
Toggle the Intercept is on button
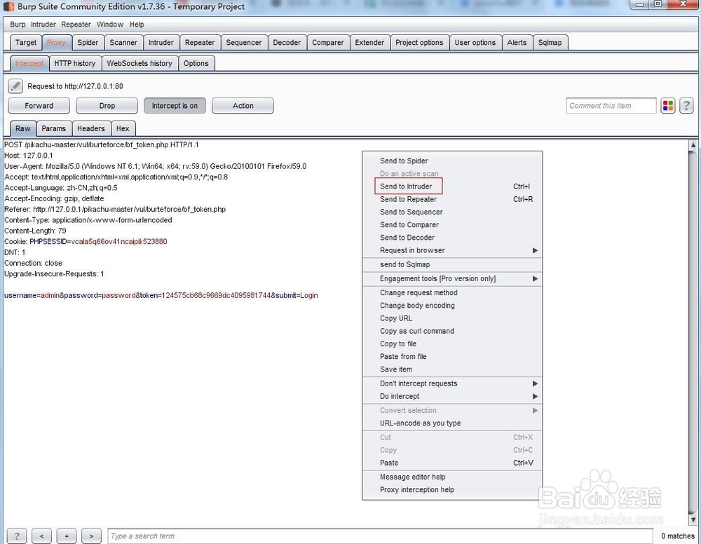(175, 106)
